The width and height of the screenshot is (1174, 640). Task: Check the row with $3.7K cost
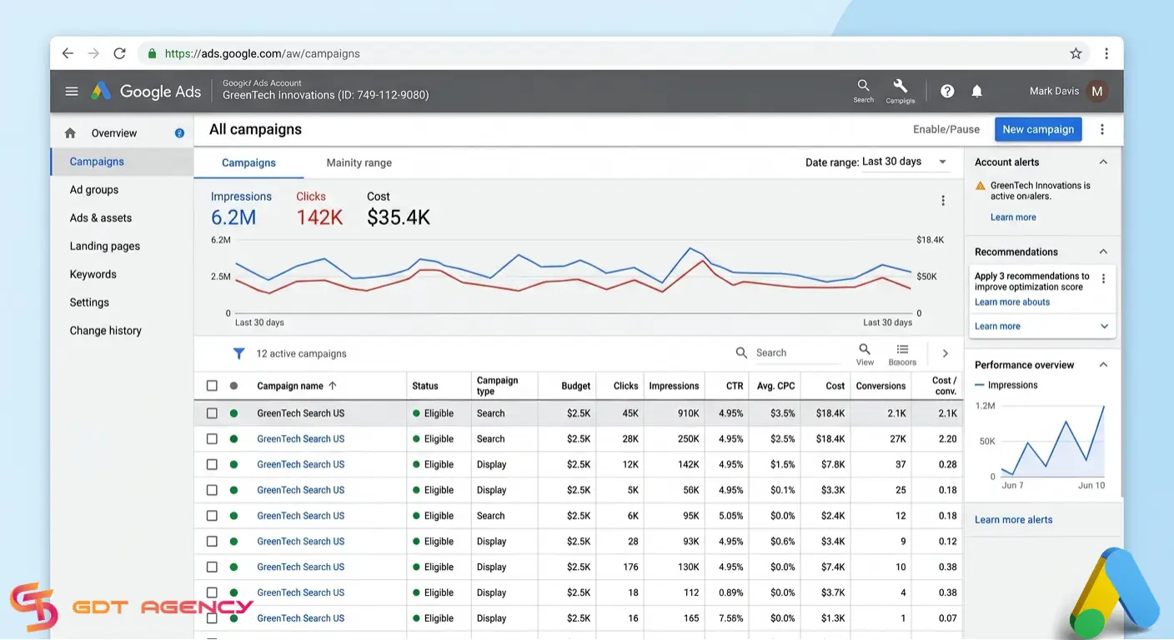click(212, 592)
